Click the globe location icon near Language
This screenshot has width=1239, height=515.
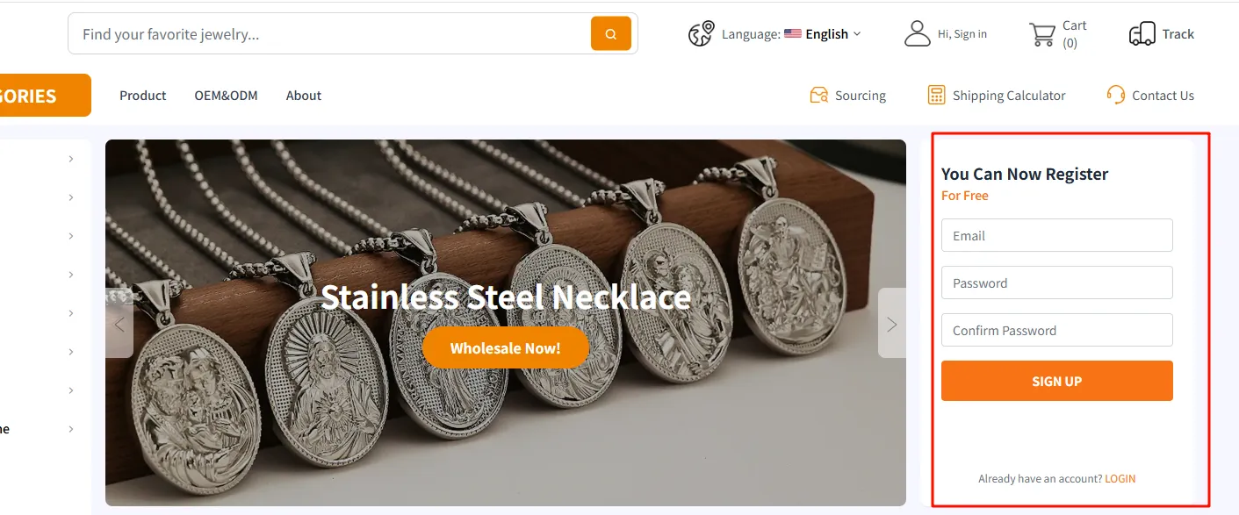(701, 34)
